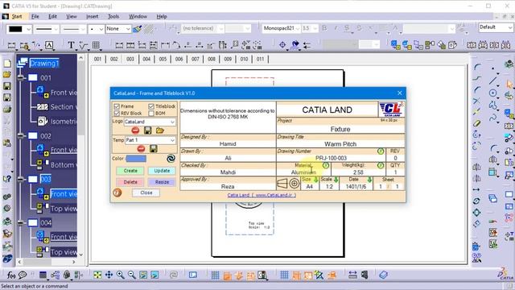Toggle the Frame checkbox
Viewport: 515px width, 290px height.
tap(117, 106)
